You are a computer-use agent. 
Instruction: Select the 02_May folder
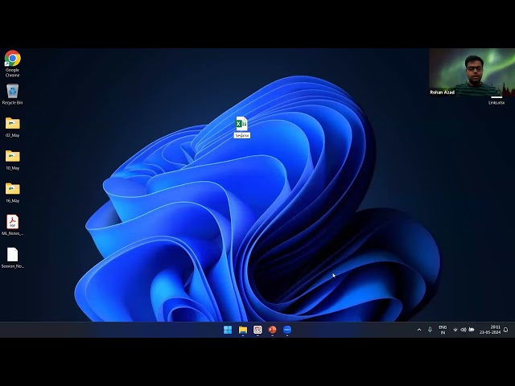click(12, 124)
